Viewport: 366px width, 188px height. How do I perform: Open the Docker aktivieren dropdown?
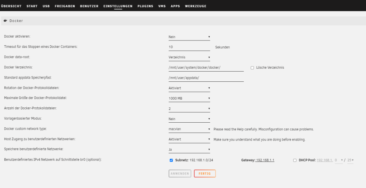point(189,37)
